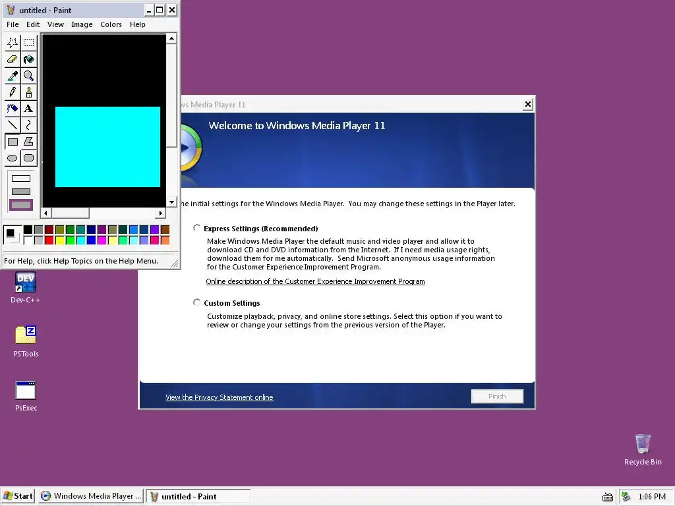The width and height of the screenshot is (675, 506).
Task: Switch to Windows Media Player taskbar button
Action: tap(91, 496)
